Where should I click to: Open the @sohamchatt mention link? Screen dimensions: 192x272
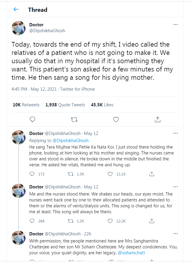click(x=131, y=253)
